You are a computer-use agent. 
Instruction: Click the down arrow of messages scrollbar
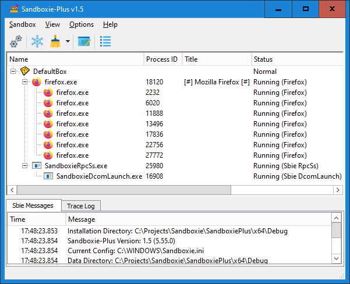pos(337,259)
